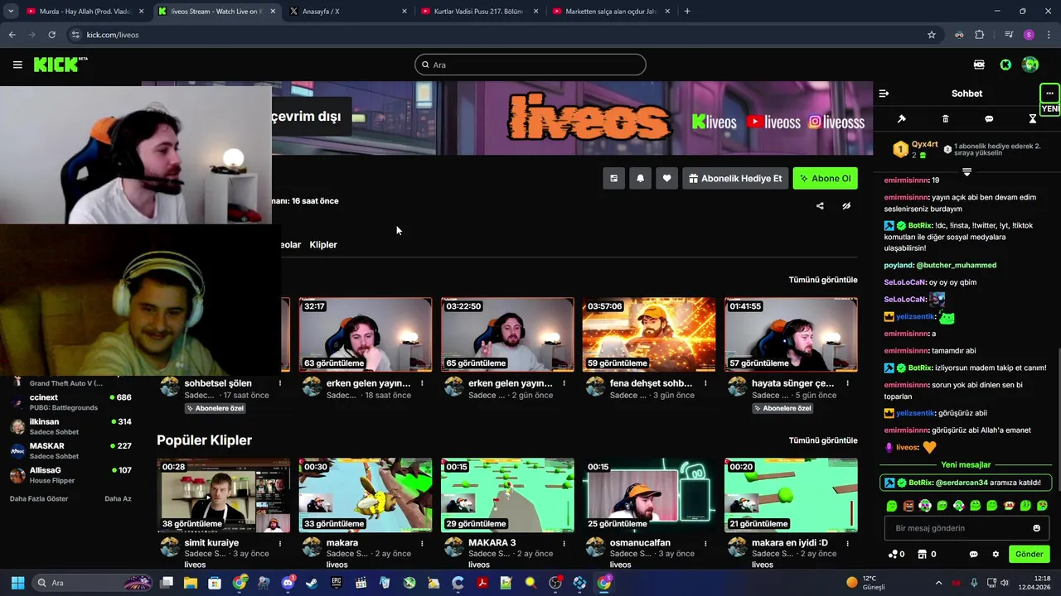Open Steam from the taskbar

point(312,583)
